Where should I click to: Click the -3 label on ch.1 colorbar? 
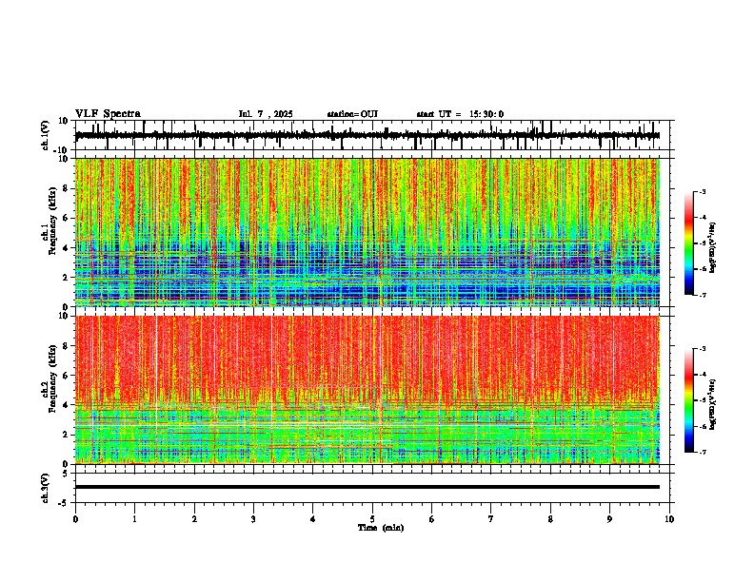[x=702, y=191]
